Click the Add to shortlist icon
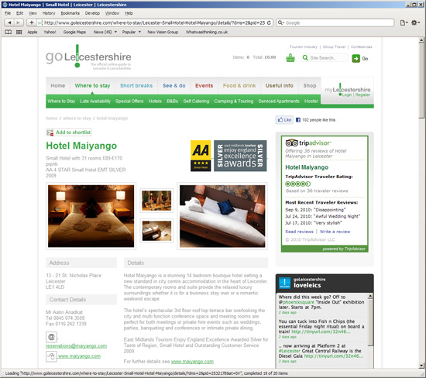 (x=50, y=132)
